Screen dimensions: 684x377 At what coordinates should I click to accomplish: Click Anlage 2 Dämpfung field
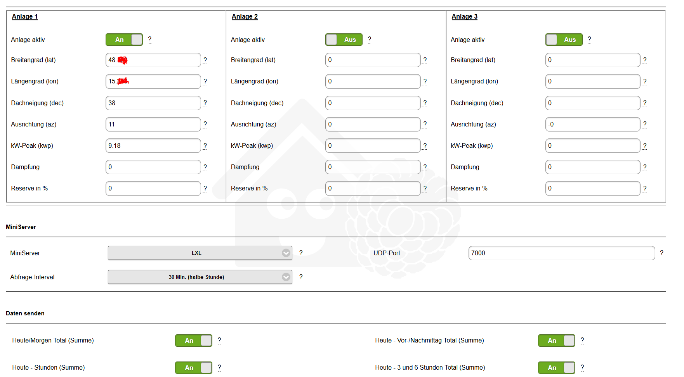(373, 167)
